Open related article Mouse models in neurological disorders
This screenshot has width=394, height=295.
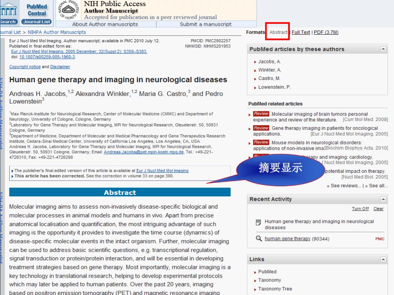(x=307, y=145)
